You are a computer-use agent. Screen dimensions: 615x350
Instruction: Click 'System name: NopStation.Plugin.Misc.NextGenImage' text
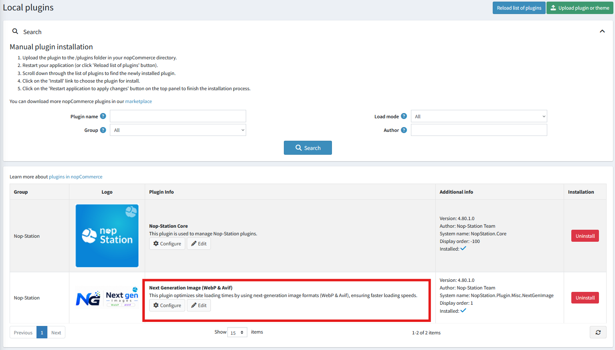click(x=497, y=295)
